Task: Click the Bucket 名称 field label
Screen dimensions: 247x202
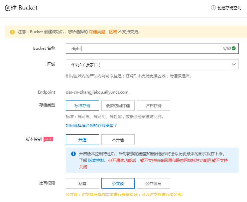Action: (x=44, y=48)
